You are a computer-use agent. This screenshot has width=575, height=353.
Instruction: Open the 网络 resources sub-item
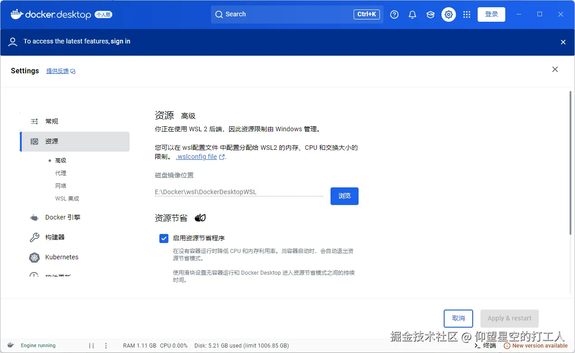click(61, 186)
